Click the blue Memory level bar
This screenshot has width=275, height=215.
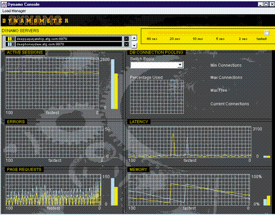coord(265,202)
